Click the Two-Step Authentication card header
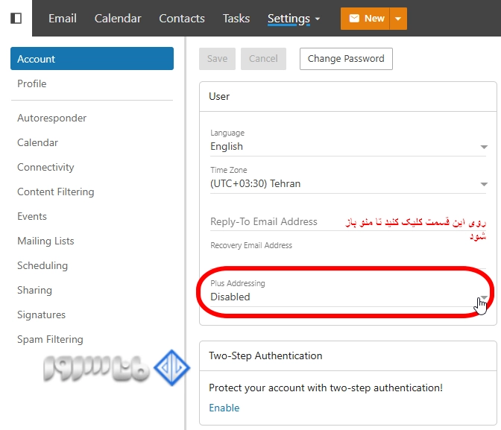The width and height of the screenshot is (501, 430). point(348,356)
